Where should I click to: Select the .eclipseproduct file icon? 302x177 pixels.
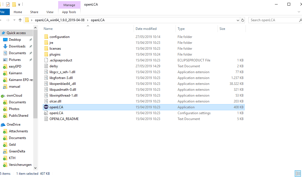point(46,60)
